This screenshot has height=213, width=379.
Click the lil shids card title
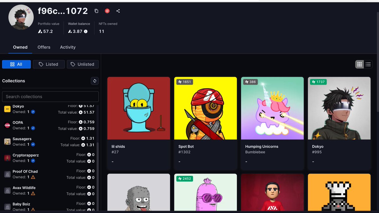pyautogui.click(x=118, y=146)
